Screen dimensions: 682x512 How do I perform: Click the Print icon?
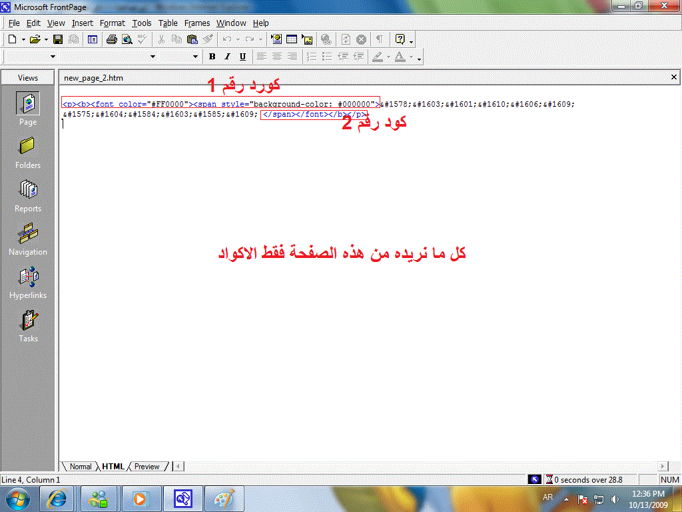tap(112, 39)
